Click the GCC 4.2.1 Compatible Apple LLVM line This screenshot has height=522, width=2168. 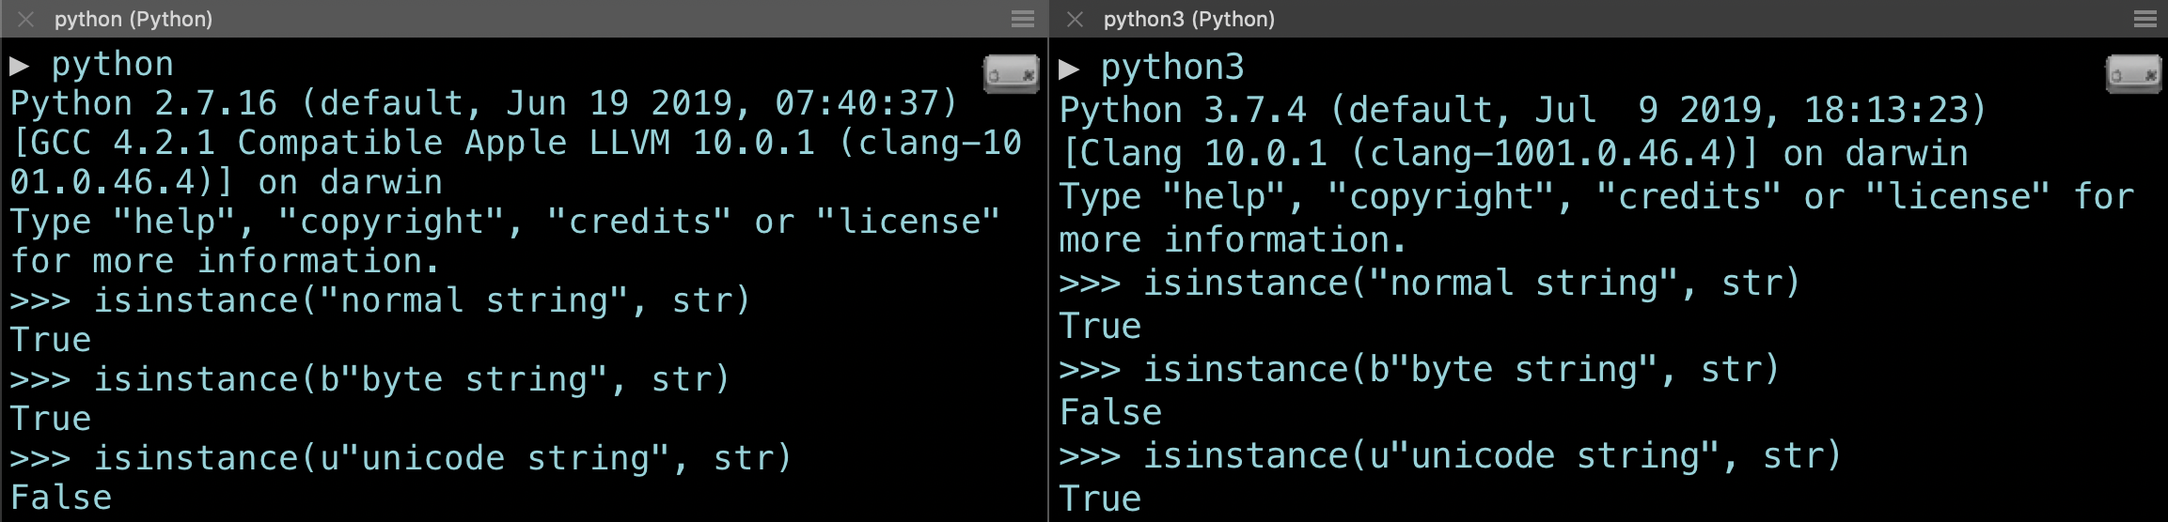pyautogui.click(x=515, y=143)
